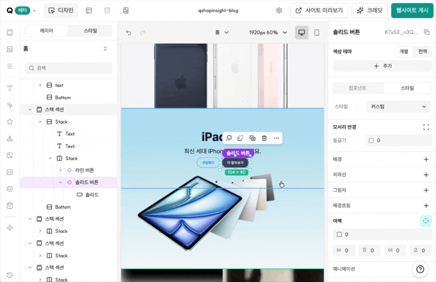Select 전역 color theme option
The width and height of the screenshot is (436, 282).
[x=422, y=51]
